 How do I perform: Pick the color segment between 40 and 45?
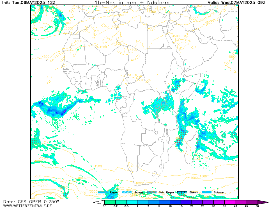pos(241,202)
